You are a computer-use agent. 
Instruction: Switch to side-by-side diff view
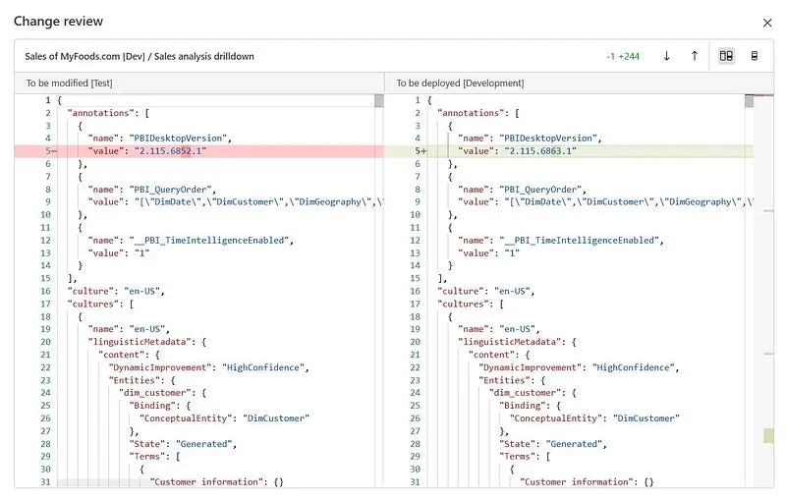tap(726, 56)
